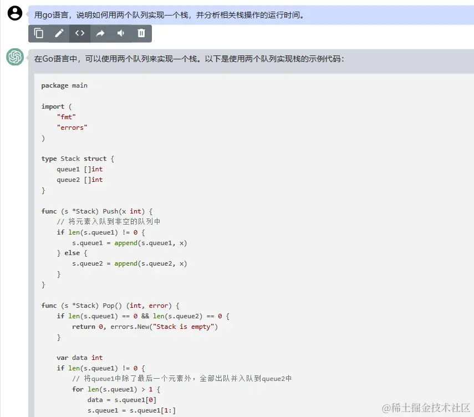The image size is (474, 417).
Task: Click the 'return 0, errors.New("Stack is empty")' line
Action: click(x=145, y=327)
